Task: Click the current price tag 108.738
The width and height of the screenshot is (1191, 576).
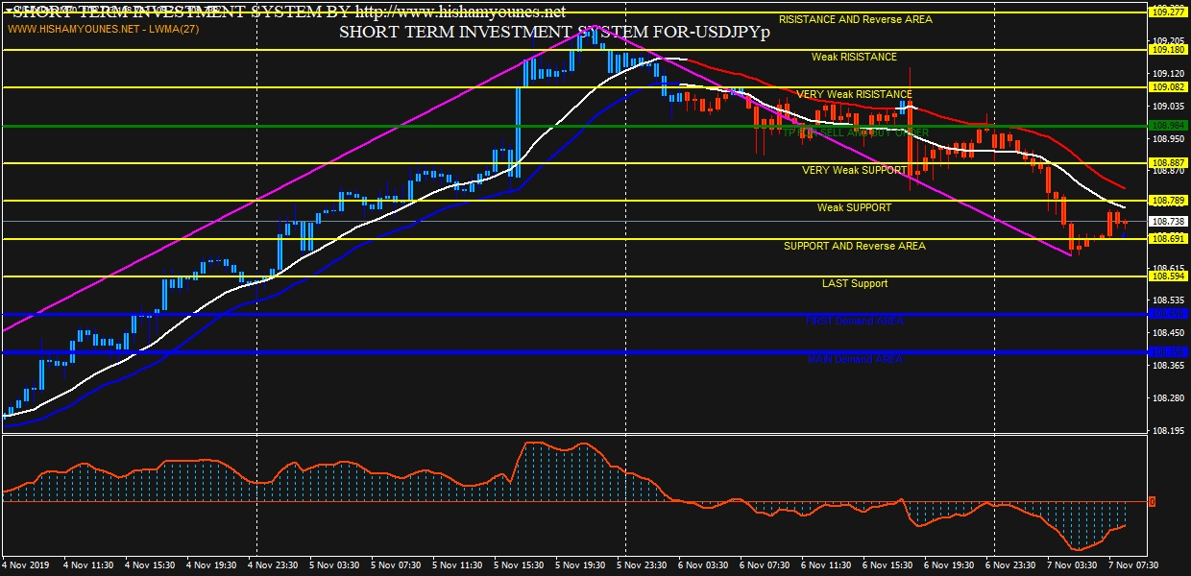Action: coord(1169,221)
